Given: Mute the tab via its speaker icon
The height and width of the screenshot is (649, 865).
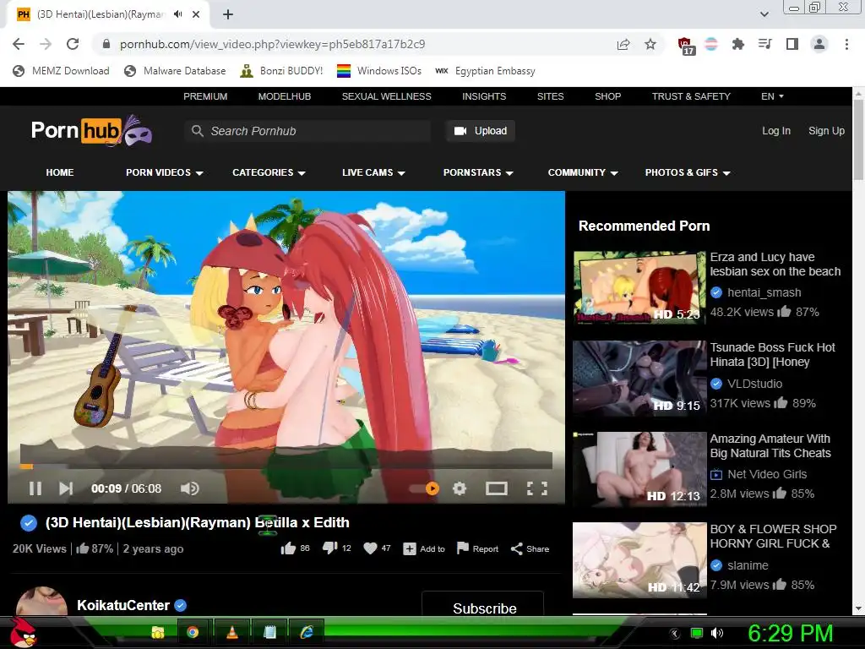Looking at the screenshot, I should pos(177,14).
